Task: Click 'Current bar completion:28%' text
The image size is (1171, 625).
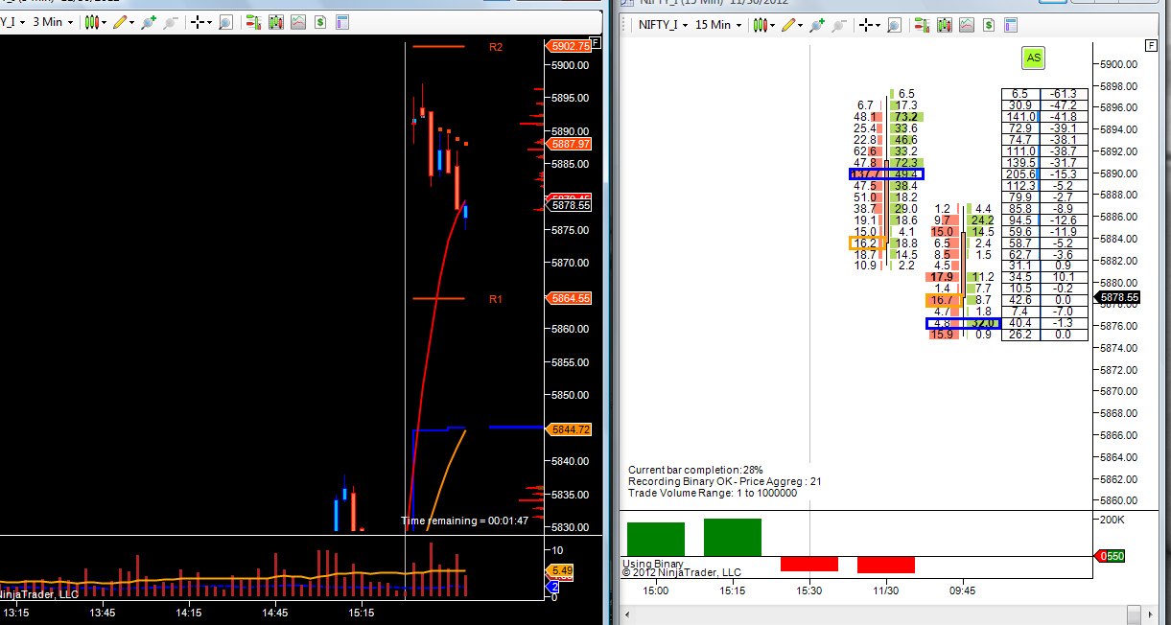Action: [x=695, y=470]
